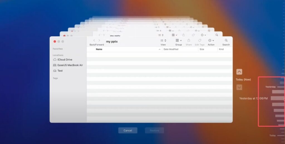Image resolution: width=285 pixels, height=144 pixels.
Task: Sort by Size column header
Action: 202,49
